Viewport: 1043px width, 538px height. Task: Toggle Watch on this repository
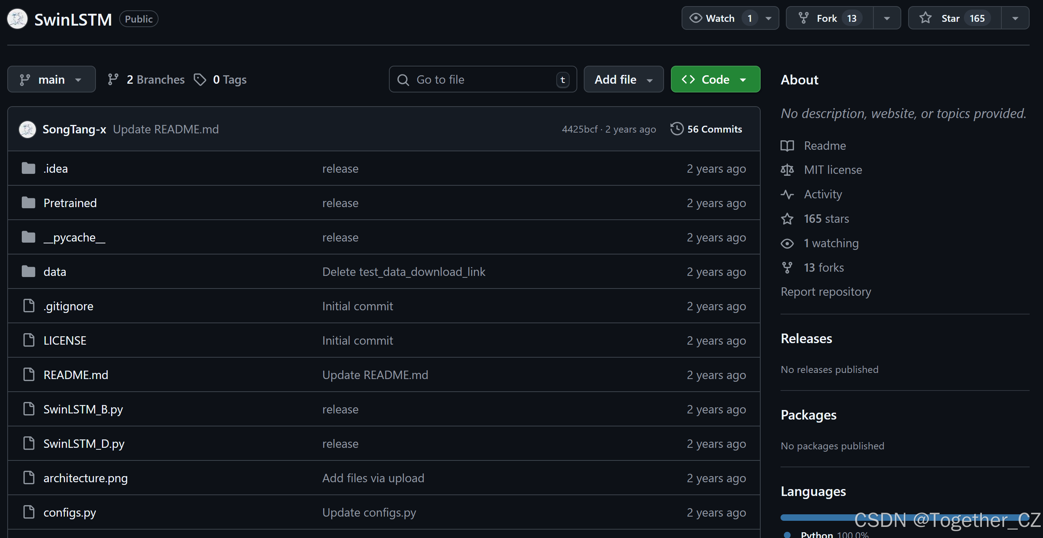[x=719, y=18]
